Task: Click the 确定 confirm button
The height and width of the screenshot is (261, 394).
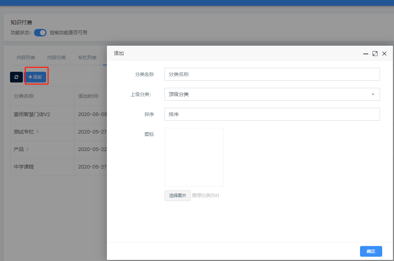Action: (x=371, y=251)
